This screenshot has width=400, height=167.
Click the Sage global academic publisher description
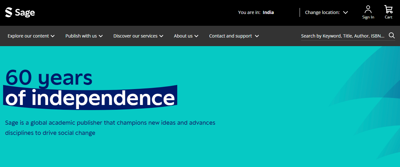point(110,128)
